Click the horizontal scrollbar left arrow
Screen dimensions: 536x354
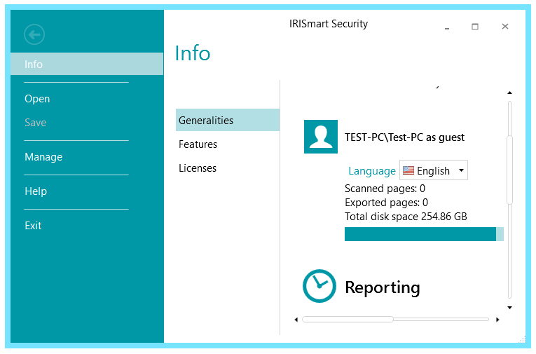(x=296, y=320)
